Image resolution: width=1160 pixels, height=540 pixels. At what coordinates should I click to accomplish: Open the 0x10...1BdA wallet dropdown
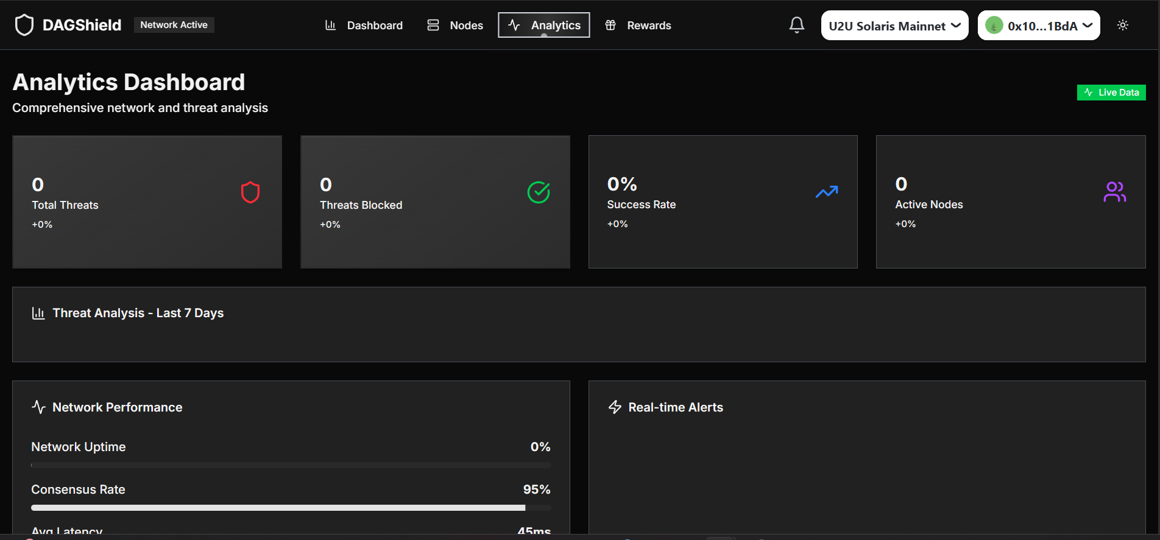1038,26
